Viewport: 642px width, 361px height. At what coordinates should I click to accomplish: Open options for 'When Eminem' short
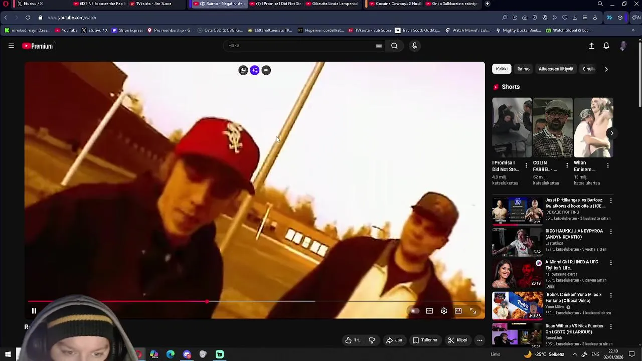[608, 165]
